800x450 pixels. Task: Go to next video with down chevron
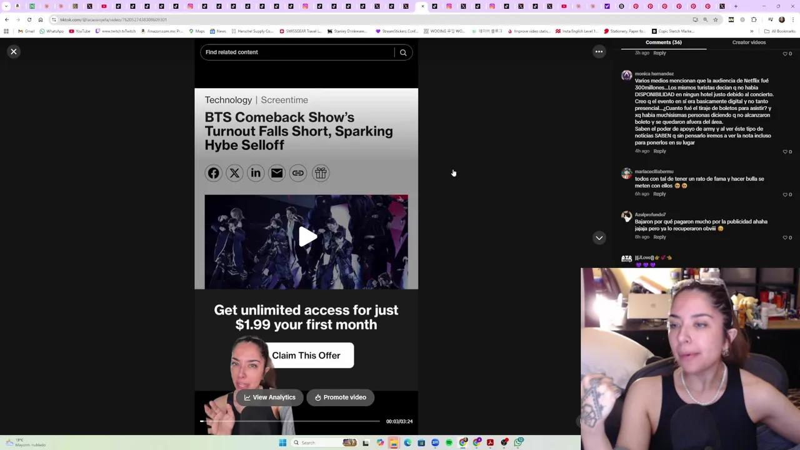point(599,237)
